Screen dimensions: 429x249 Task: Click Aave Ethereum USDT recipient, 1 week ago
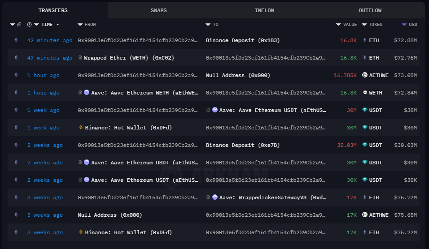click(272, 110)
